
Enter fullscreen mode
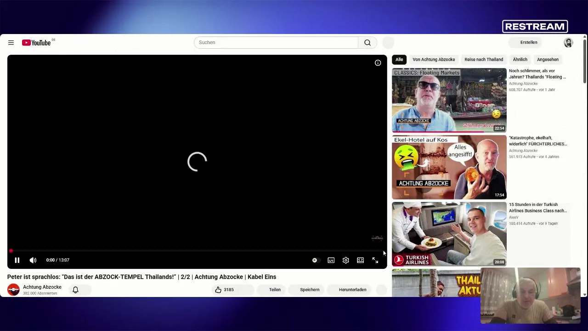click(375, 261)
